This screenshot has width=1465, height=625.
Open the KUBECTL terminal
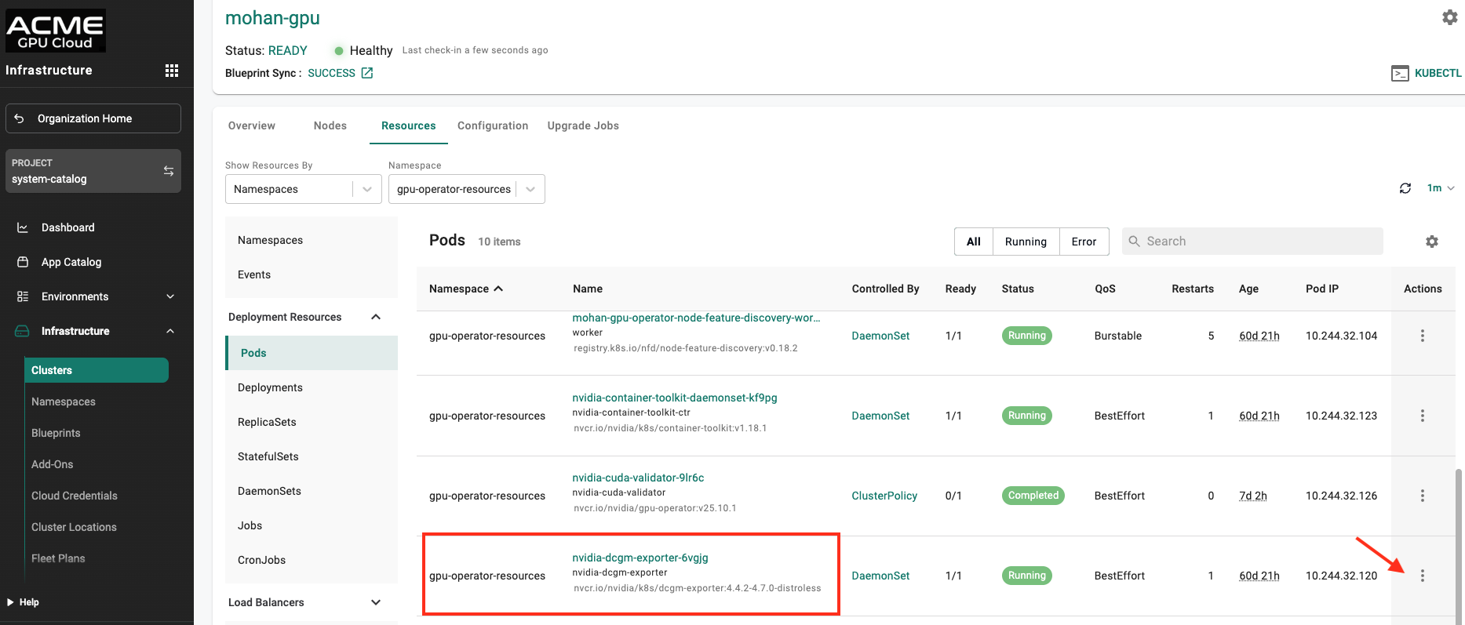(x=1427, y=73)
